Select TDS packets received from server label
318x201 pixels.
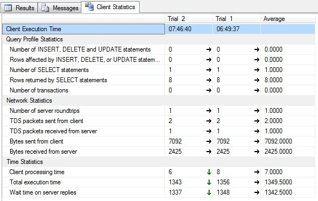click(53, 131)
